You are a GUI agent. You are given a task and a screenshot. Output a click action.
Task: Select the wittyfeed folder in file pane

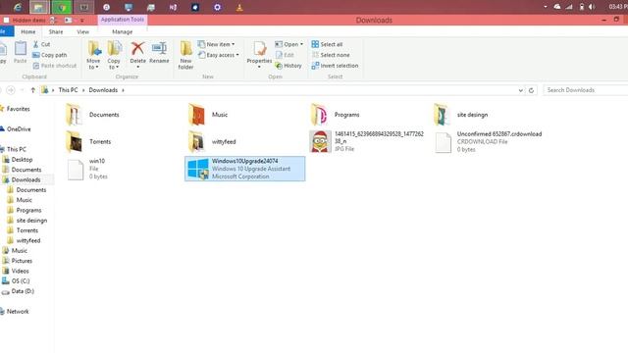tap(212, 141)
